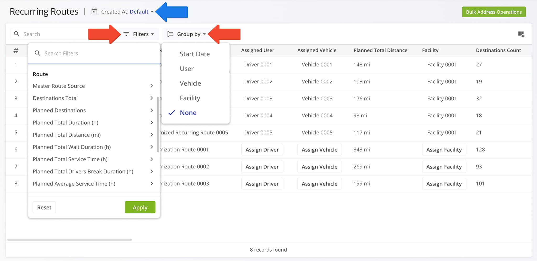The width and height of the screenshot is (537, 261).
Task: Click Vehicle 0002 cell
Action: pos(317,81)
